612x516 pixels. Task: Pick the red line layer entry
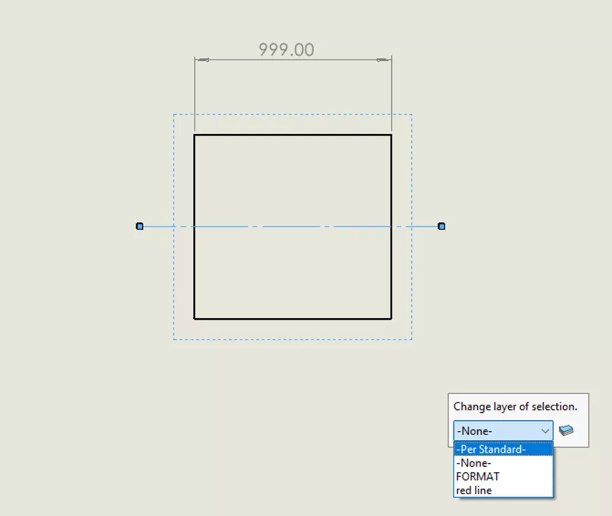point(475,490)
